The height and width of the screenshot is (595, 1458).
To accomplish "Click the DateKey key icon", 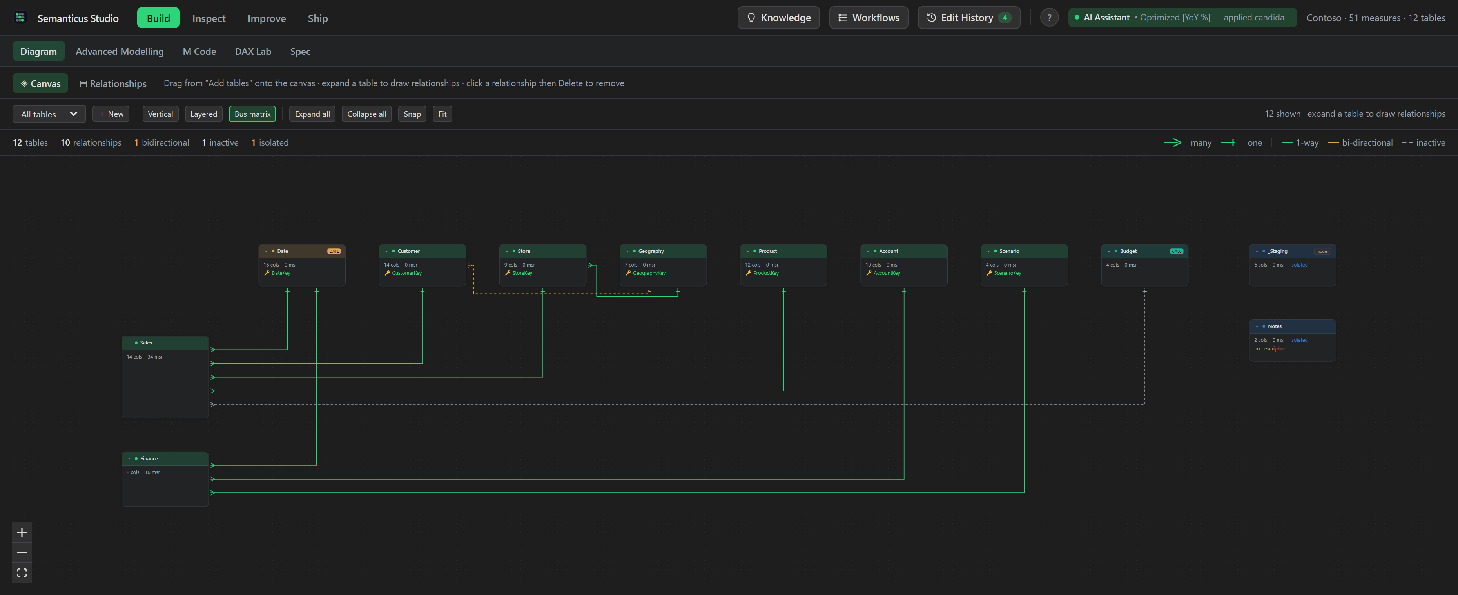I will [x=267, y=273].
